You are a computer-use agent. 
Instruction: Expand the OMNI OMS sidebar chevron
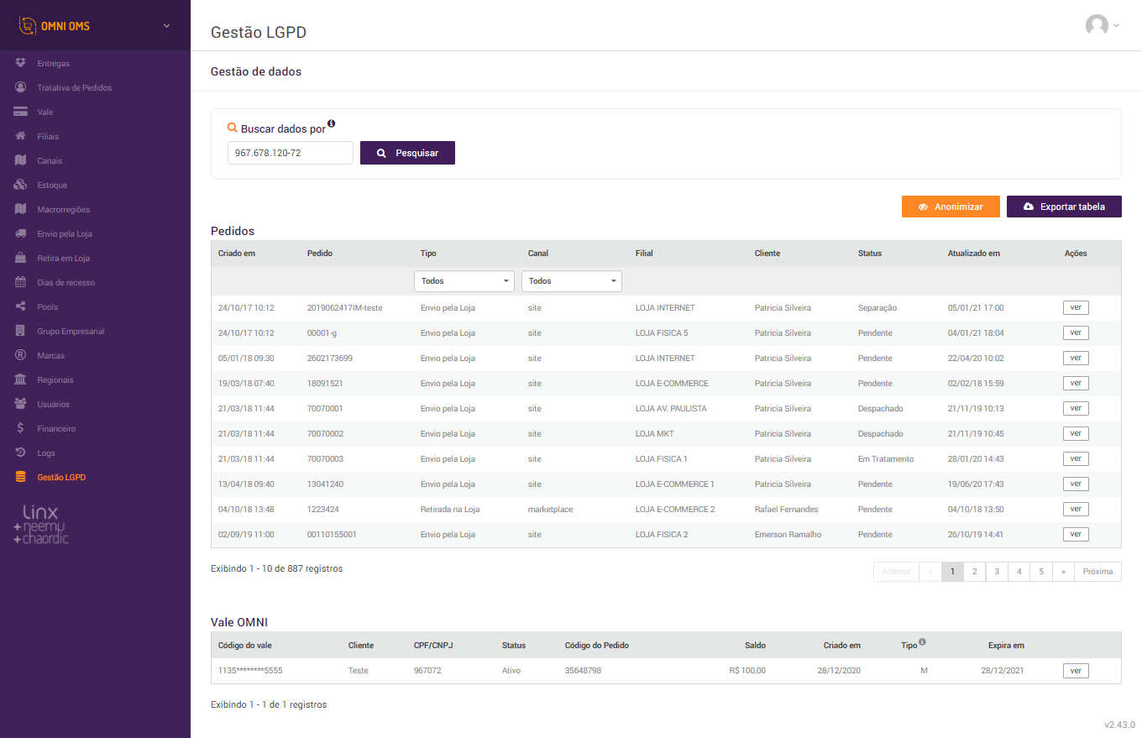click(166, 26)
